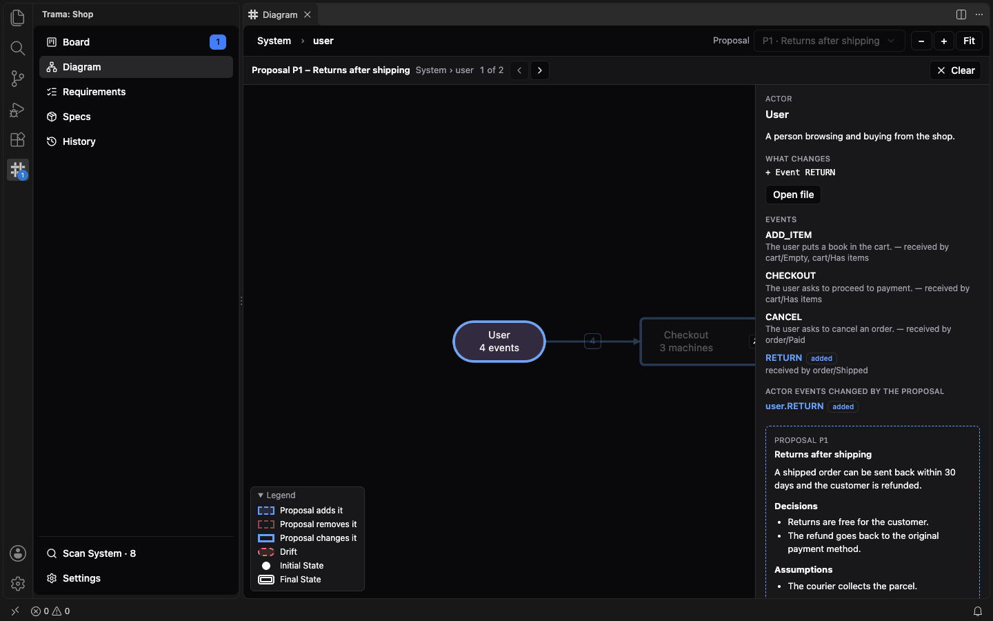Open Trama Settings in sidebar
Screen dimensions: 993x621
[x=137, y=578]
